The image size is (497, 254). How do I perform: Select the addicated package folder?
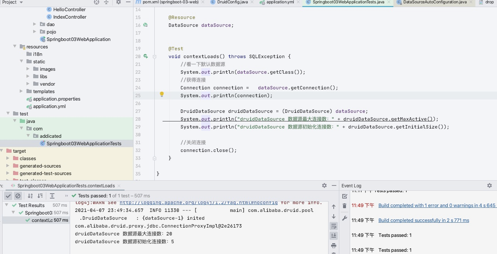50,136
